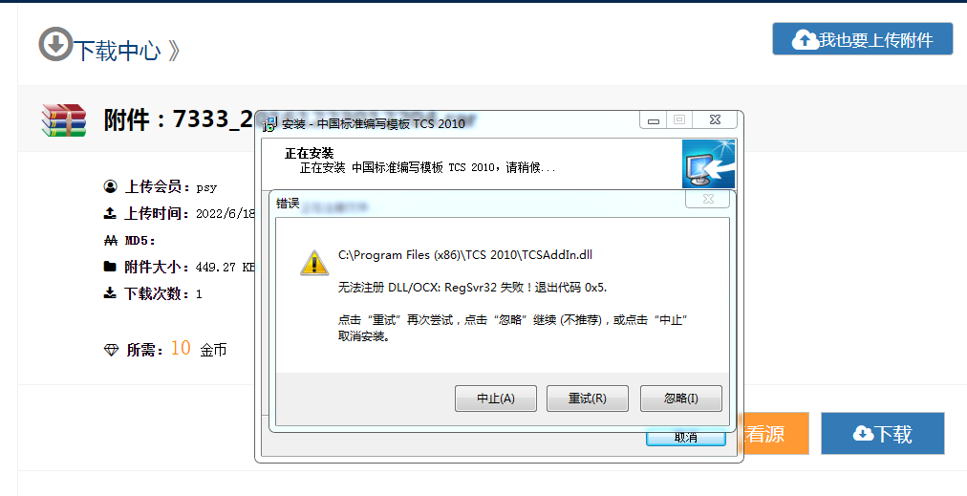Viewport: 967px width, 496px height.
Task: Click the installer computer graphic icon
Action: point(709,163)
